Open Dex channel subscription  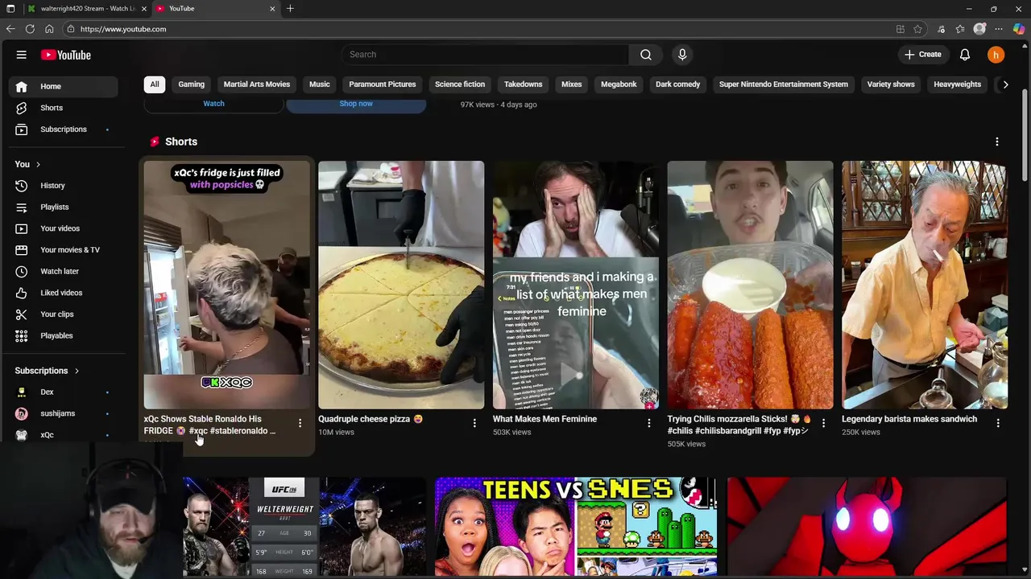pos(62,392)
